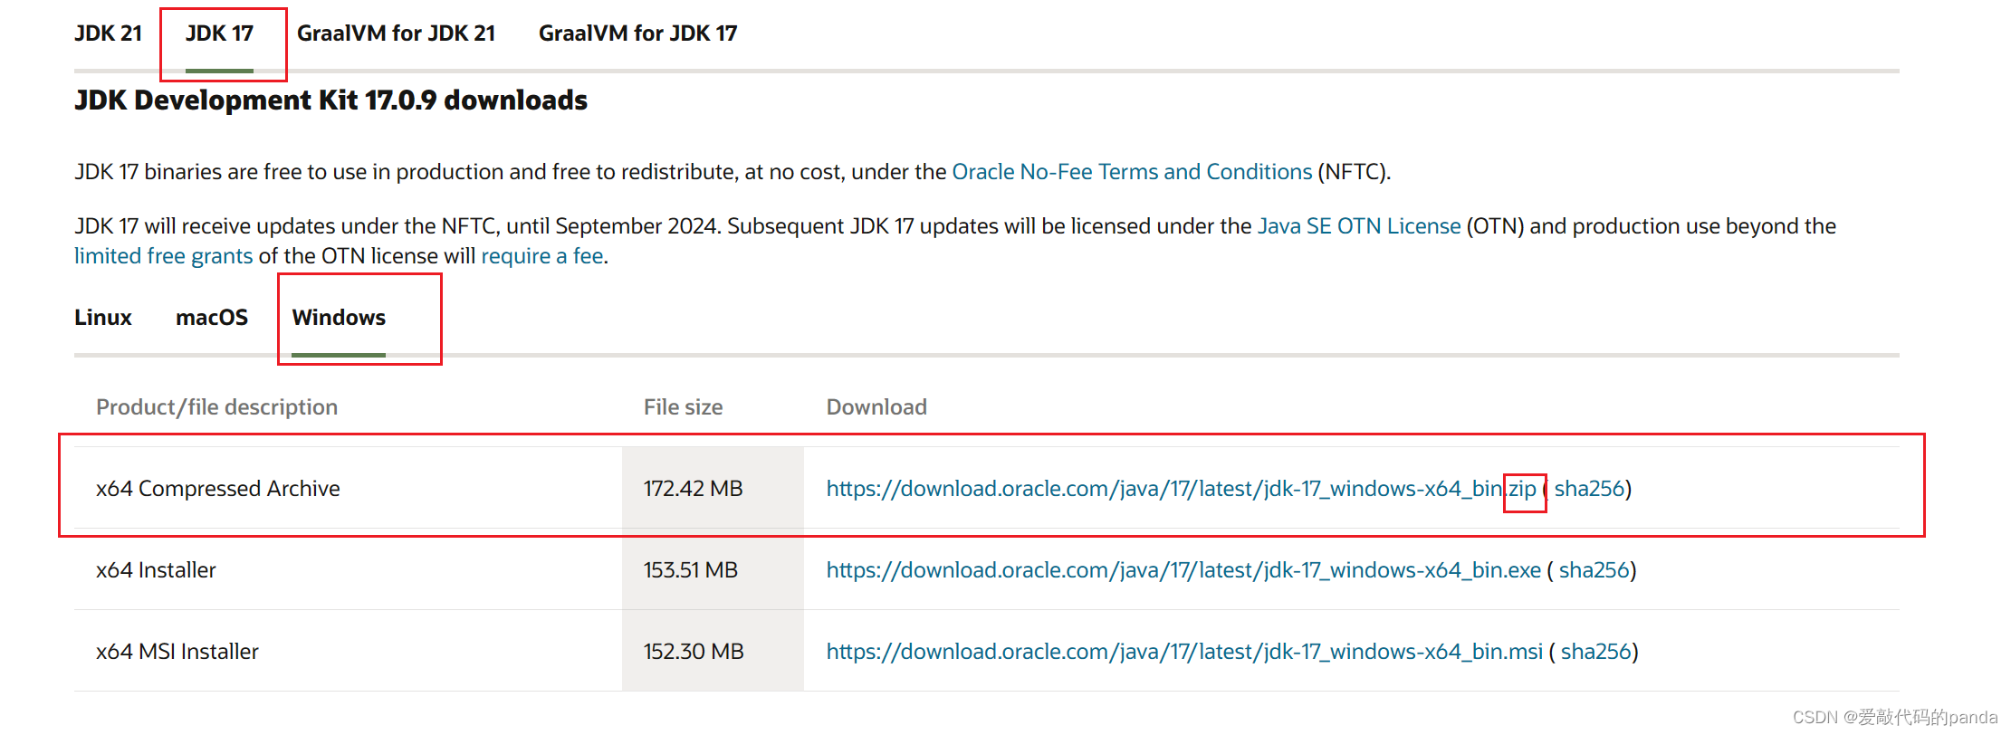The image size is (2011, 735).
Task: Open the Java SE OTN License link
Action: [x=1359, y=226]
